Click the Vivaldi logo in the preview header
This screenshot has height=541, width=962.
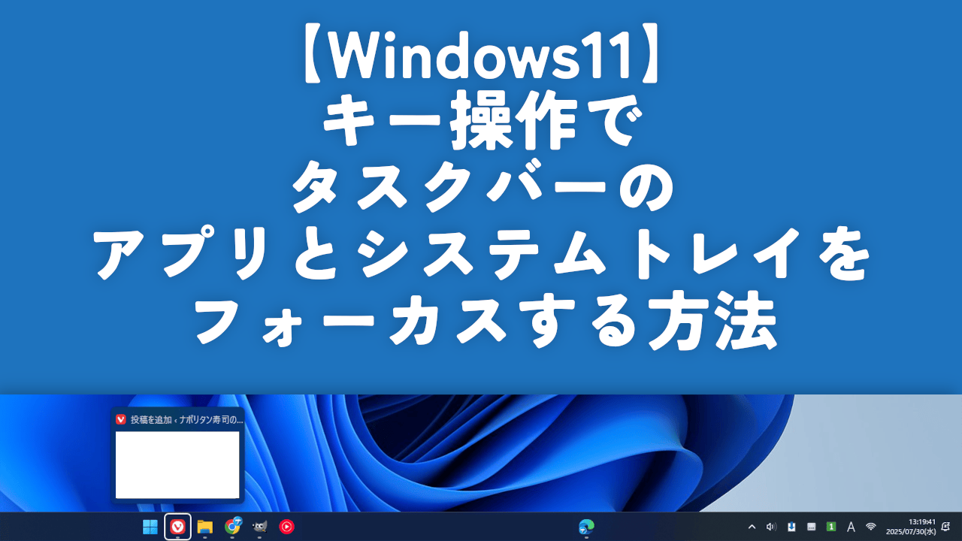(121, 419)
